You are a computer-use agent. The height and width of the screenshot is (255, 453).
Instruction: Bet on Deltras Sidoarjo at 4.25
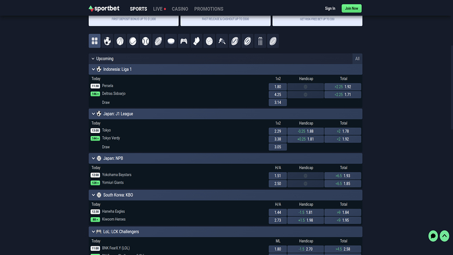point(278,95)
